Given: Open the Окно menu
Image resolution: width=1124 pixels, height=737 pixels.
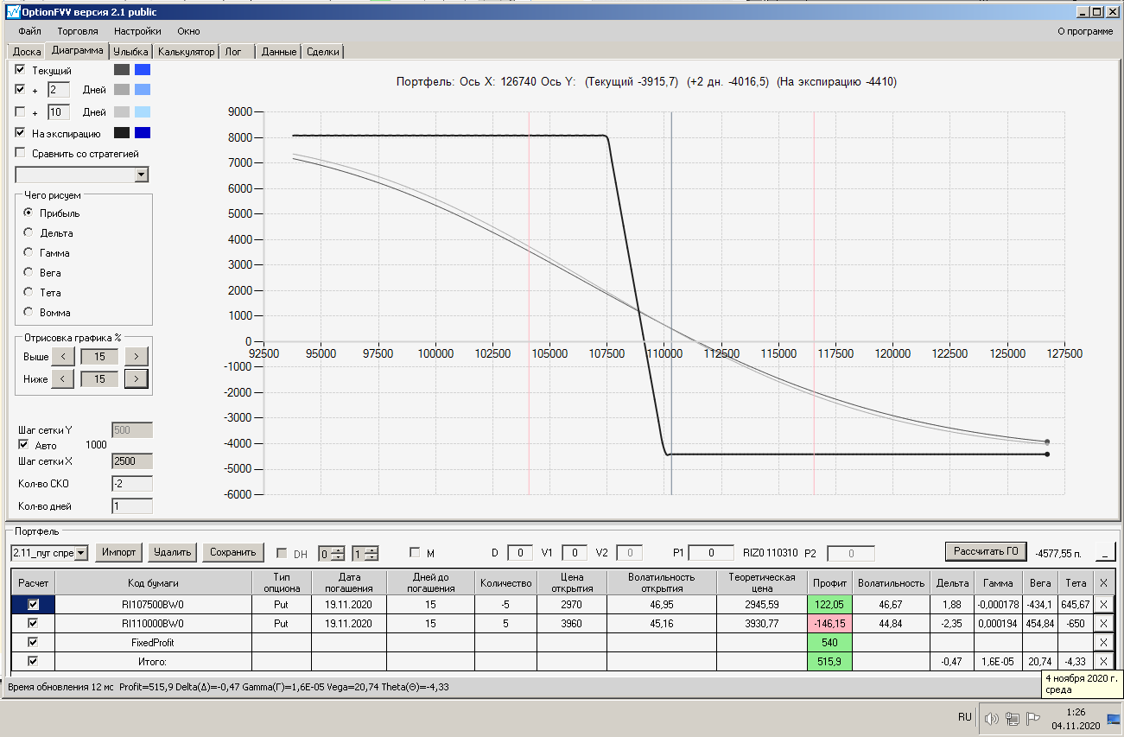Looking at the screenshot, I should click(x=188, y=31).
